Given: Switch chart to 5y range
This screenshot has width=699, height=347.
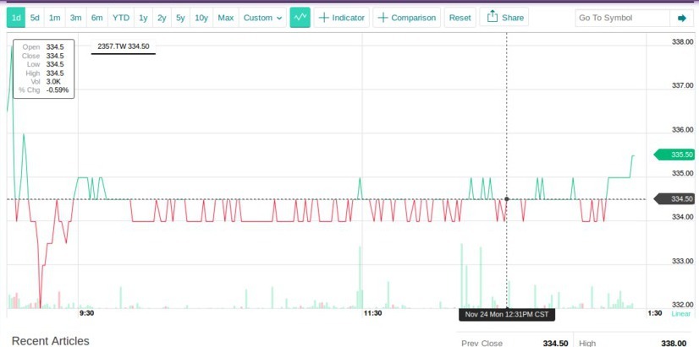Looking at the screenshot, I should [180, 18].
